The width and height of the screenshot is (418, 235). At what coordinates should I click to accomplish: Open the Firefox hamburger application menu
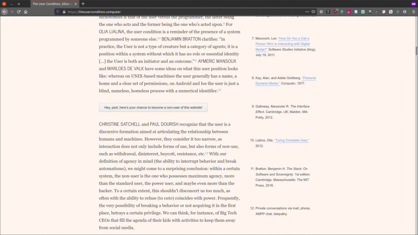click(x=413, y=12)
